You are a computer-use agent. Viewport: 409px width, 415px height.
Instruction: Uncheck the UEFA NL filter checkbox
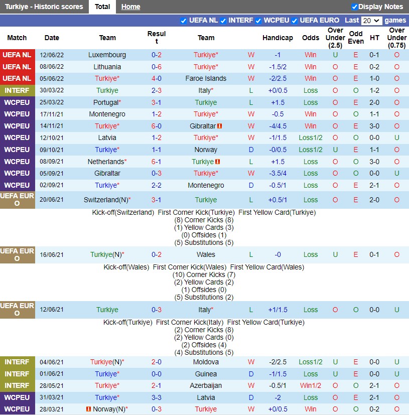click(x=183, y=21)
